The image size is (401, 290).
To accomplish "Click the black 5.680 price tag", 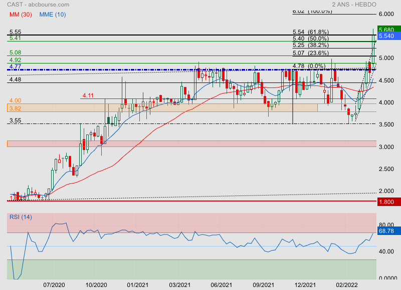I will (x=386, y=29).
